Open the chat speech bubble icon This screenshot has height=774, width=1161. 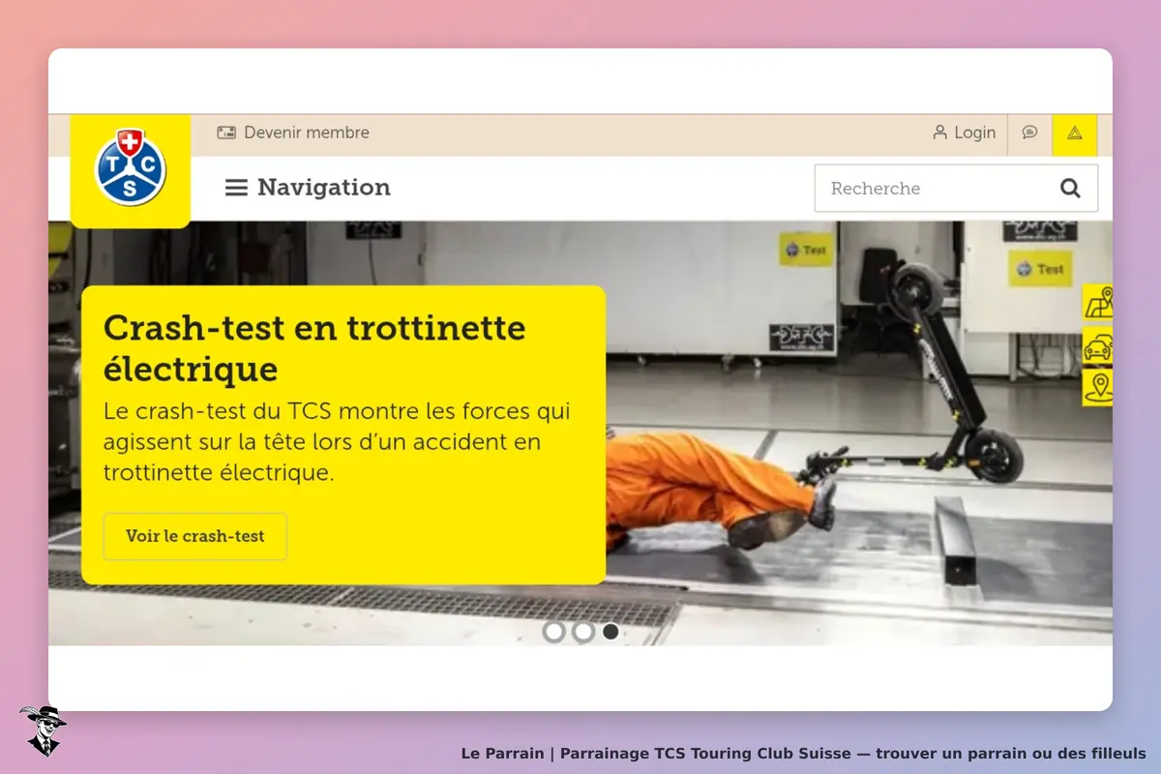pos(1029,133)
